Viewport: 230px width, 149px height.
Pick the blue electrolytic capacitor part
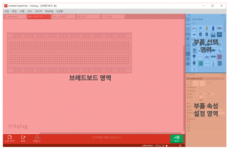click(213, 29)
